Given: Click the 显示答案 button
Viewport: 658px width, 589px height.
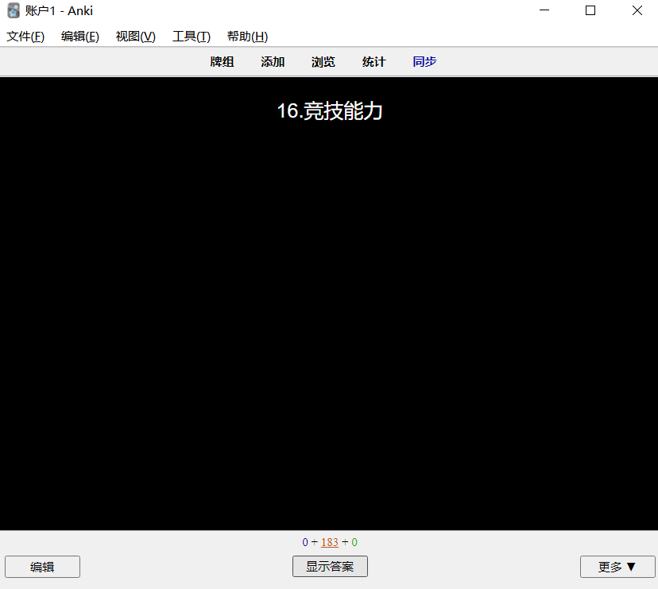Looking at the screenshot, I should pos(330,566).
